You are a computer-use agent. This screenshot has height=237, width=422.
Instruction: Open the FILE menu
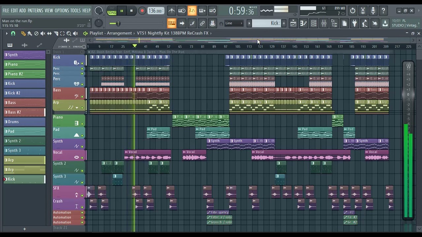tap(6, 11)
